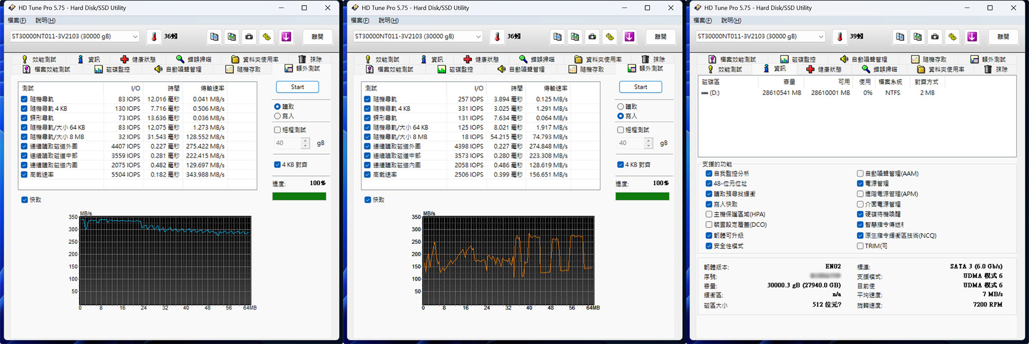Open the drive list in right window
1029x344 pixels.
[821, 36]
